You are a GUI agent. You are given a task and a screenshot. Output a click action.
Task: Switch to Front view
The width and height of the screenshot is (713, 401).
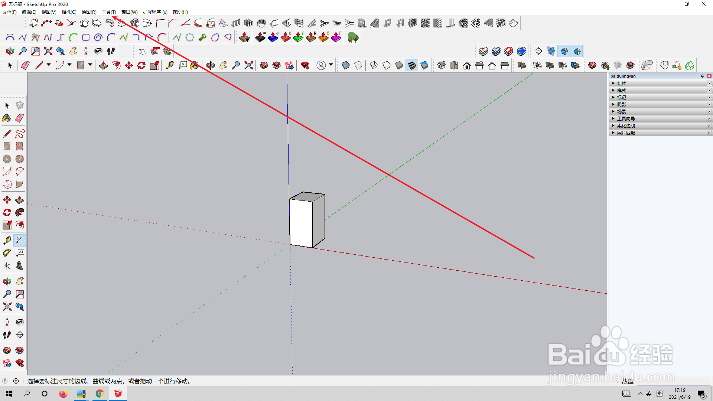tap(467, 66)
